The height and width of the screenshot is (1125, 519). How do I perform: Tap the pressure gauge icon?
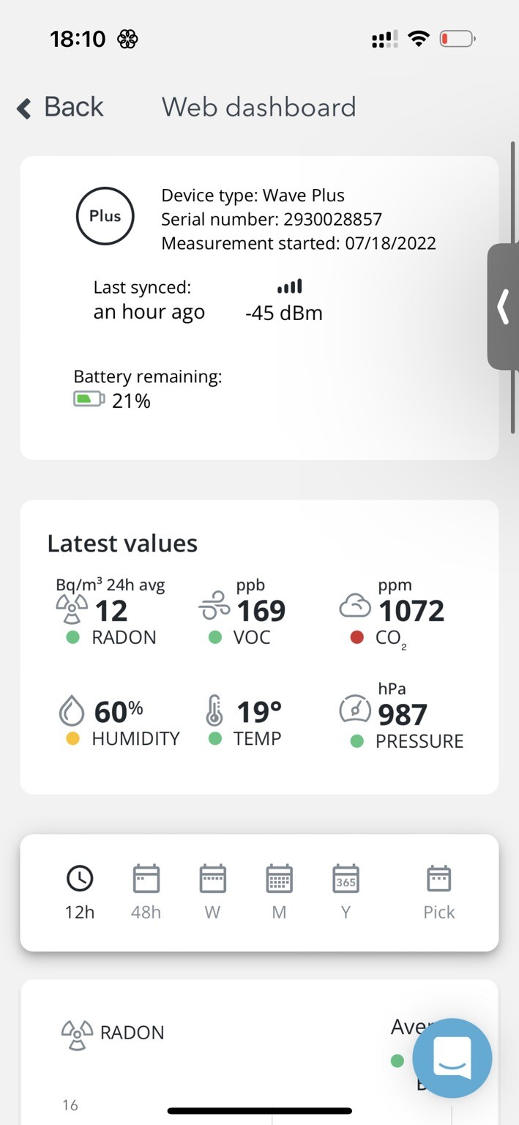[355, 710]
